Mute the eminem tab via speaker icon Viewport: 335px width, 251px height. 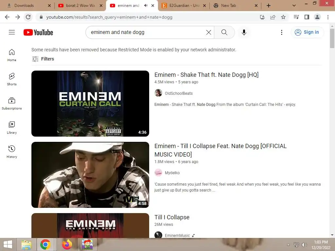click(x=146, y=6)
